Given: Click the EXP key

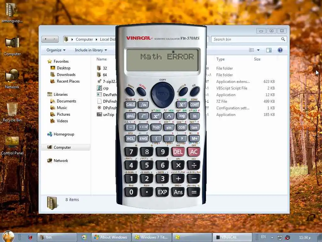Looking at the screenshot, I should 163,192.
